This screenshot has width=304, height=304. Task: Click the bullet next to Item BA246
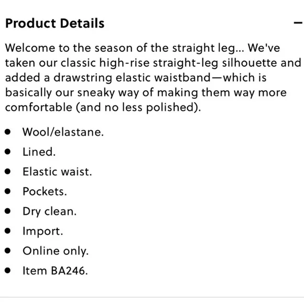8,270
